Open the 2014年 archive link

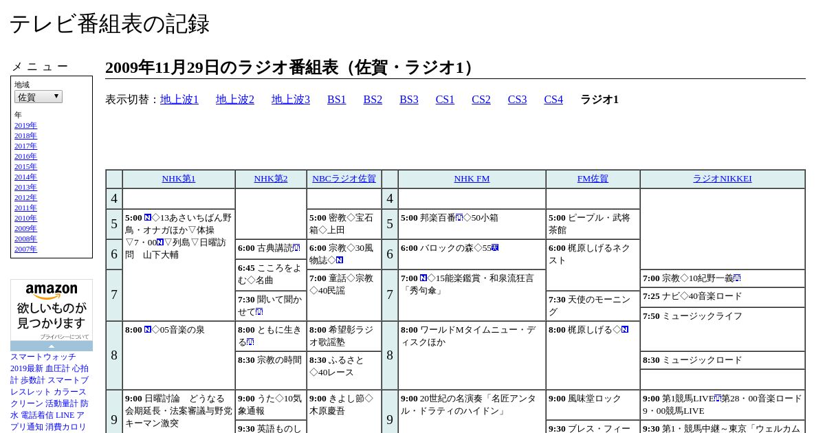pyautogui.click(x=25, y=177)
